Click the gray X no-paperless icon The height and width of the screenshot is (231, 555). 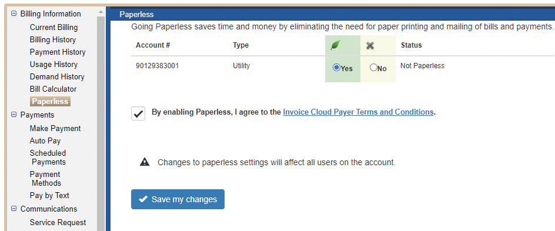point(370,46)
